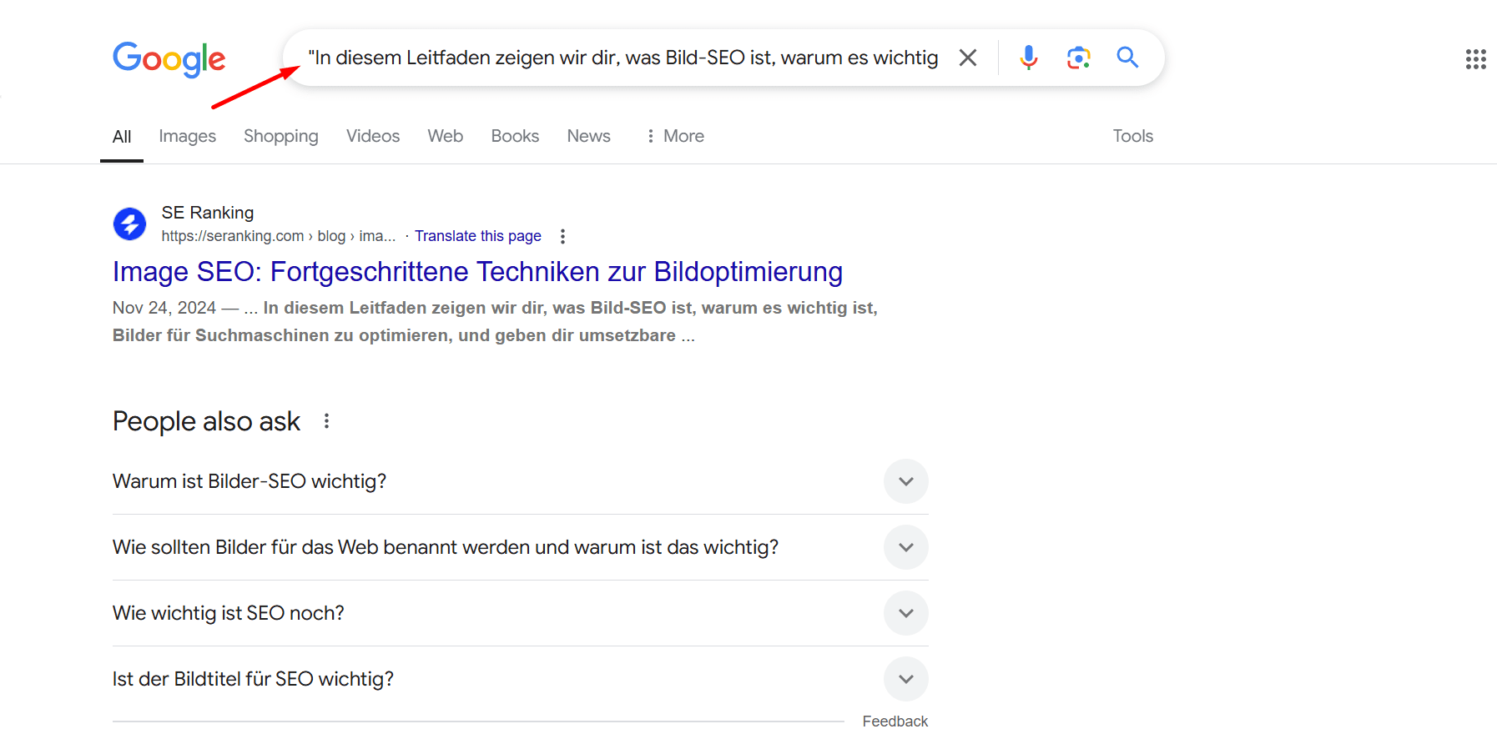
Task: Open the search Tools options
Action: tap(1132, 136)
